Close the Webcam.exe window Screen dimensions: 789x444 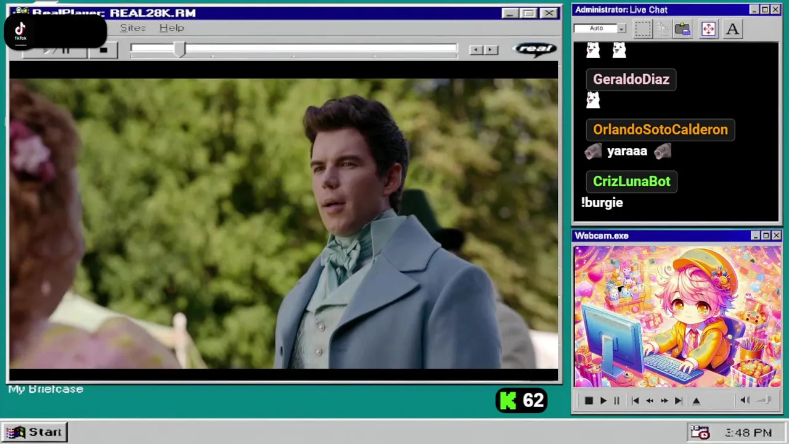click(x=777, y=236)
